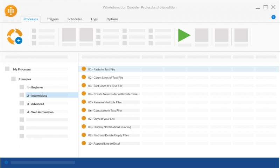This screenshot has height=168, width=280.
Task: Open the Options tab
Action: (112, 19)
